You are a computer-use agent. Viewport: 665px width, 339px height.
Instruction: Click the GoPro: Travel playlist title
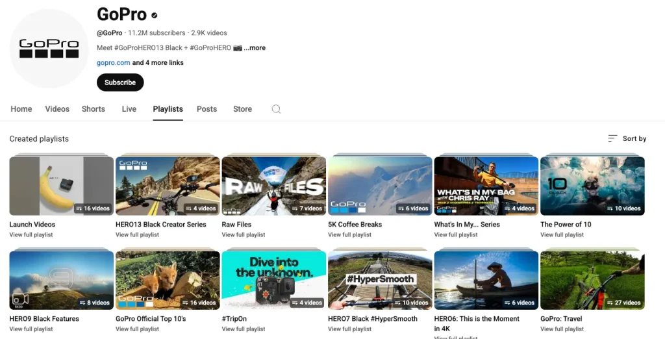click(561, 319)
